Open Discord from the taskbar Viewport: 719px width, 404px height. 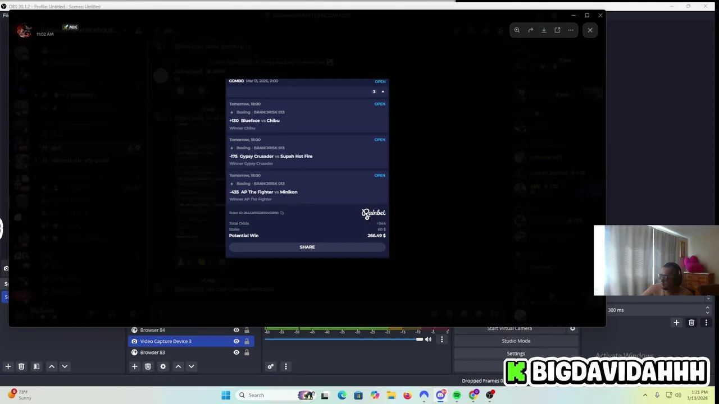click(x=440, y=395)
